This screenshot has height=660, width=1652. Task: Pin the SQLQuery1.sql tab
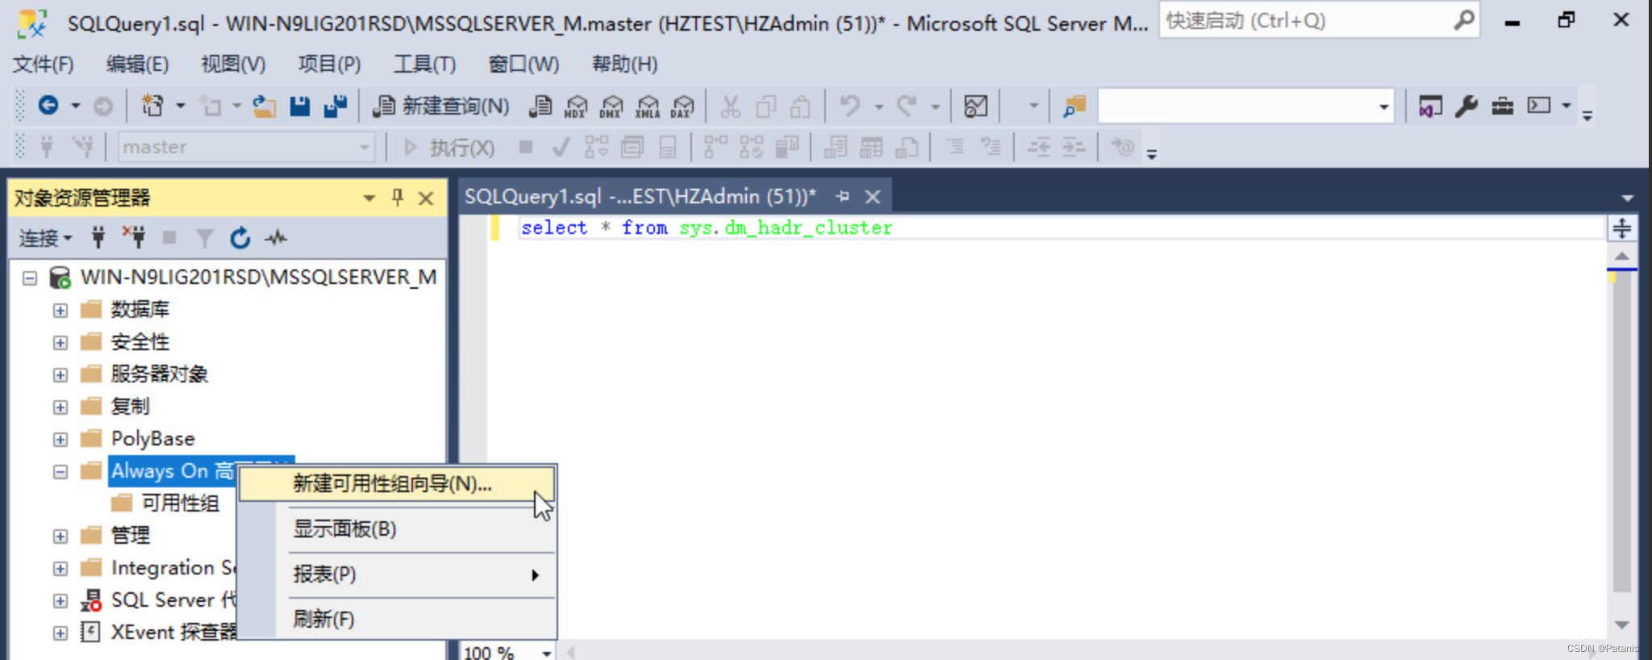coord(843,196)
